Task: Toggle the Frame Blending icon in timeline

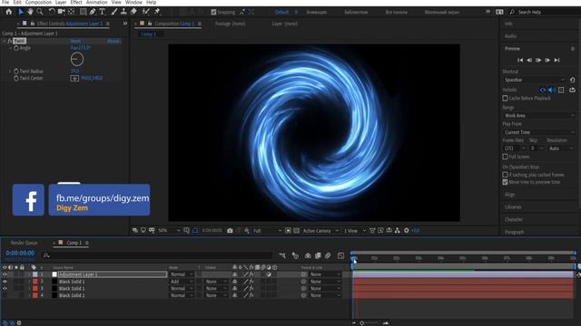Action: pos(318,255)
